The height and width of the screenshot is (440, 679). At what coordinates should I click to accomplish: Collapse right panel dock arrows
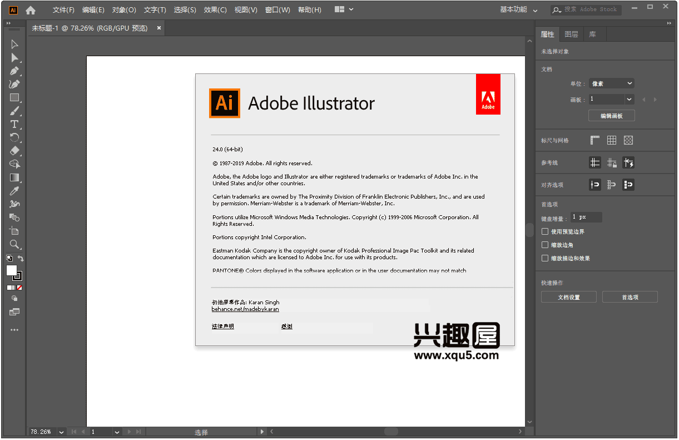669,23
